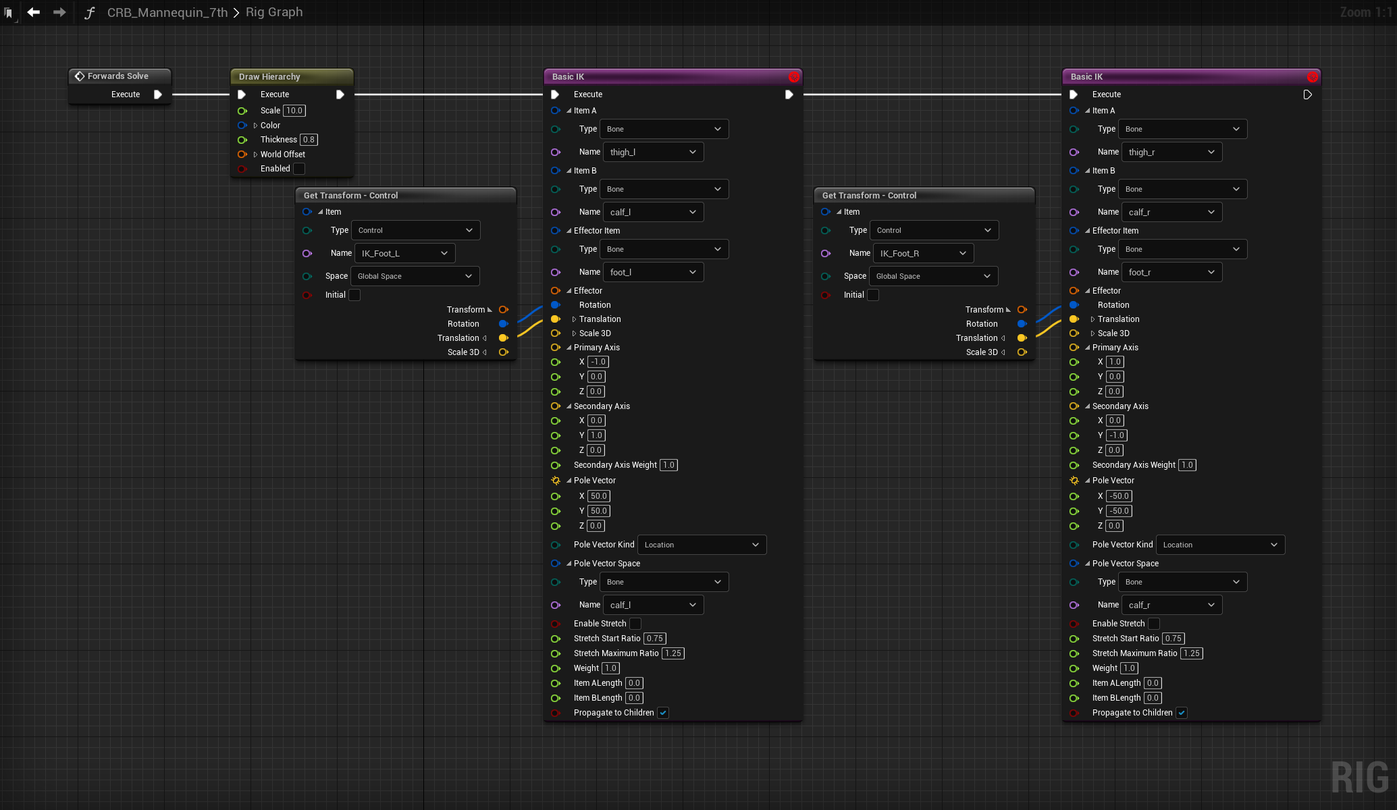Enable the Draw Hierarchy Enabled checkbox
The height and width of the screenshot is (810, 1397).
point(299,169)
